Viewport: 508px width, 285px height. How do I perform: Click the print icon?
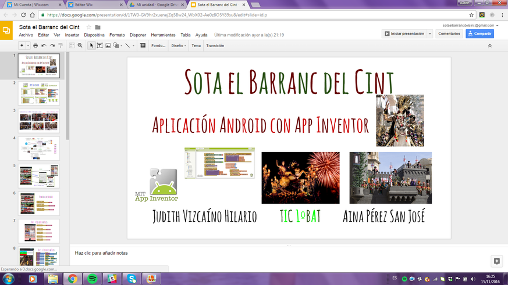click(35, 45)
